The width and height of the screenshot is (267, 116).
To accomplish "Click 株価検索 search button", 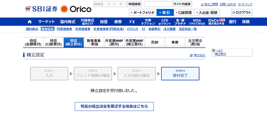I will (135, 4).
